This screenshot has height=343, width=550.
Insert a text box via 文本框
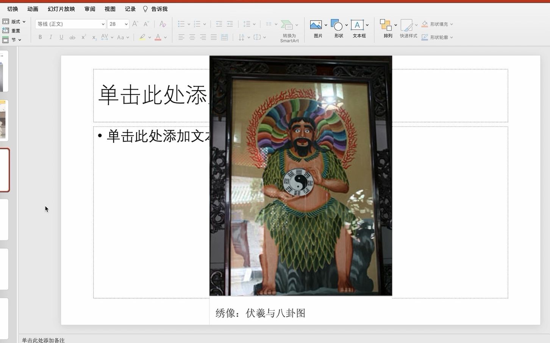point(357,25)
